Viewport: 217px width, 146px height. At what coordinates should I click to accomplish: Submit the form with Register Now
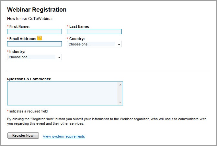pos(23,136)
